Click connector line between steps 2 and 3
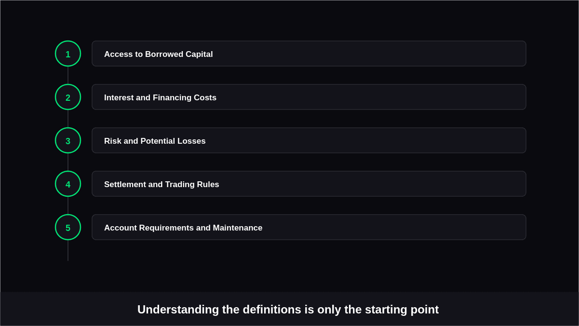Viewport: 579px width, 326px height. [68, 119]
